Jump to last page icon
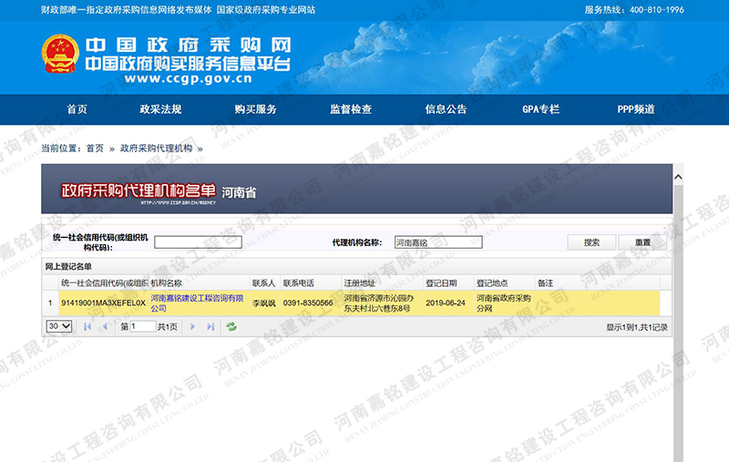This screenshot has width=729, height=462. point(210,327)
